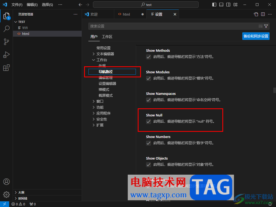The height and width of the screenshot is (207, 276).
Task: Open settings JSON file icon
Action: pos(256,14)
